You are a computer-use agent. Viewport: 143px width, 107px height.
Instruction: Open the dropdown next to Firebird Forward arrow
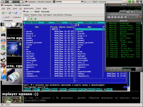[x=13, y=13]
